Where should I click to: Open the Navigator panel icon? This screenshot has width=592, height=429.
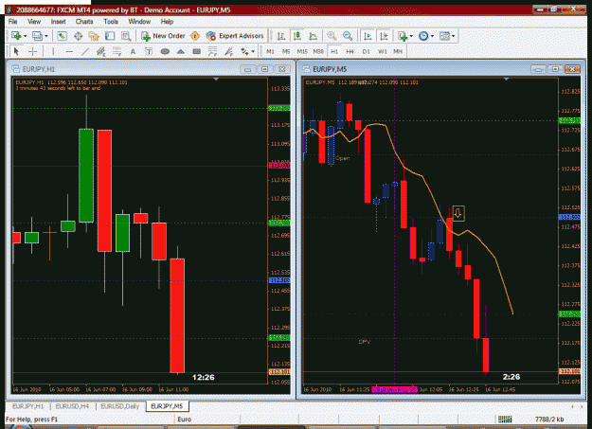94,36
